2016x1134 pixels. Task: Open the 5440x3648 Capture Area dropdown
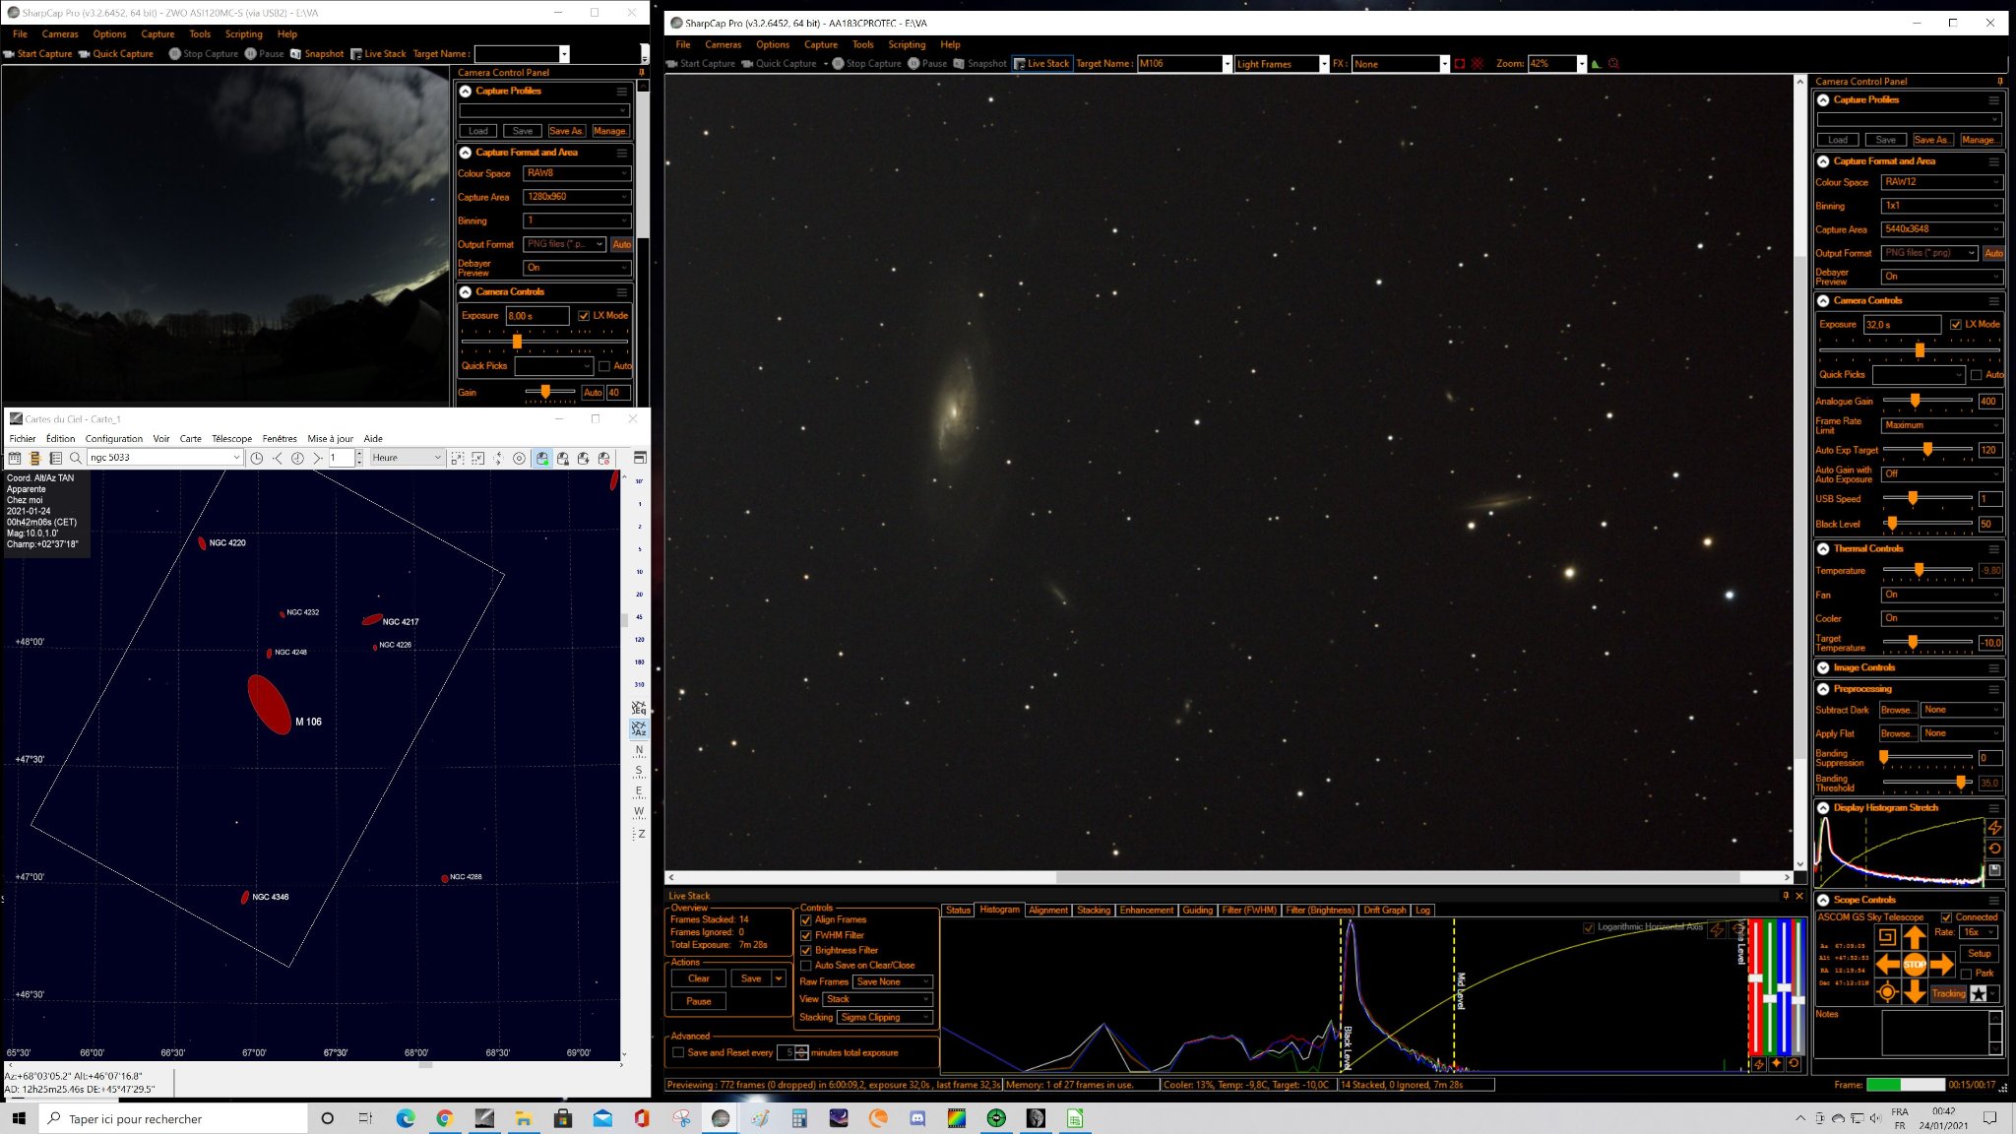[x=1941, y=229]
